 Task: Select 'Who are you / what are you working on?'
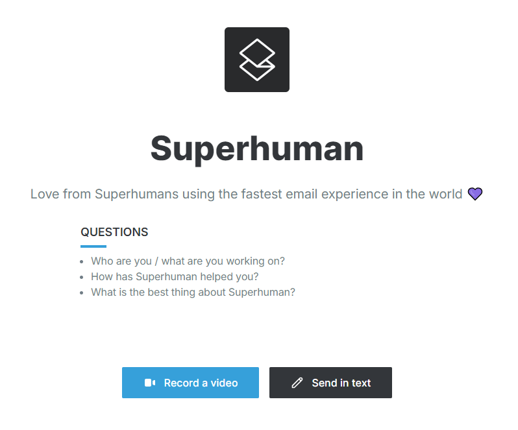coord(188,261)
